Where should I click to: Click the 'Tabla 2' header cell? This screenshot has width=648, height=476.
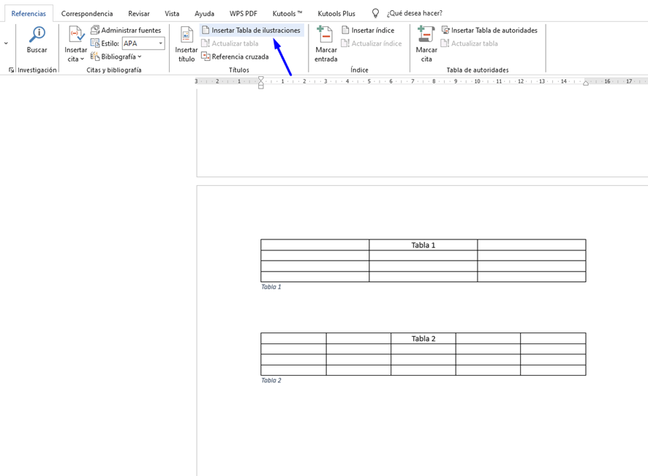coord(423,338)
